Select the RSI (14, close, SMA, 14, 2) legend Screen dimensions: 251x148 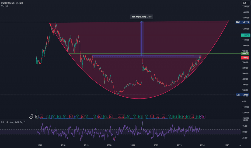[x=13, y=122]
